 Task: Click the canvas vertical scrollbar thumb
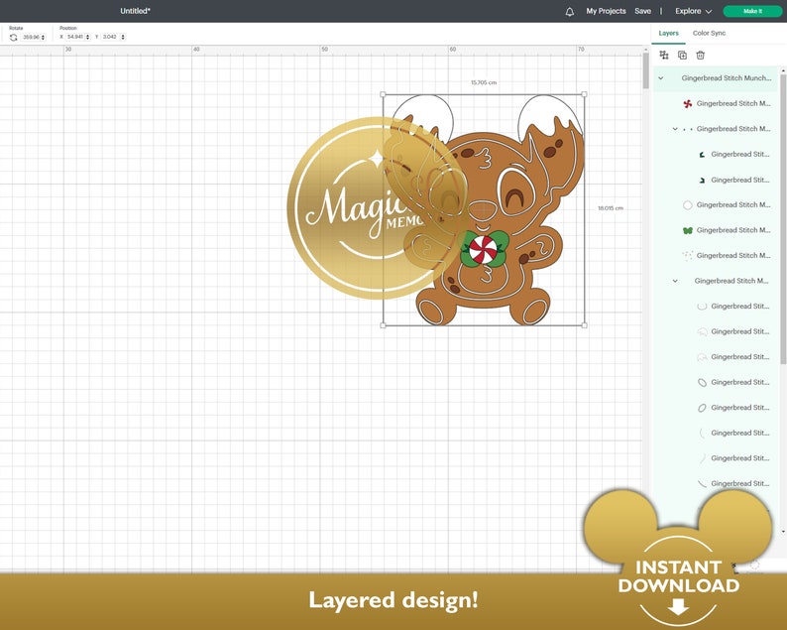coord(645,70)
